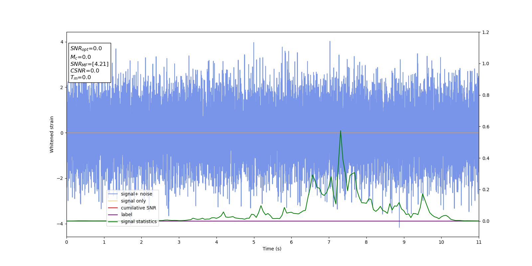The width and height of the screenshot is (532, 266).
Task: Click the tallest green peak near 7.3 seconds
Action: point(340,131)
